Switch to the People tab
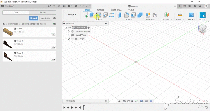The height and width of the screenshot is (111, 210). coord(43,13)
